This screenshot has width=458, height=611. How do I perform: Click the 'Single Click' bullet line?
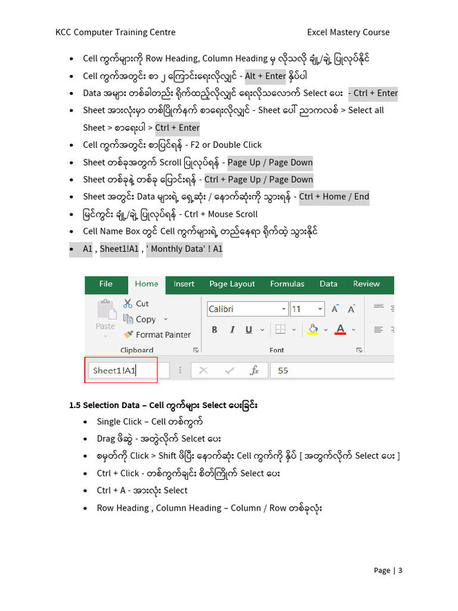(x=150, y=422)
